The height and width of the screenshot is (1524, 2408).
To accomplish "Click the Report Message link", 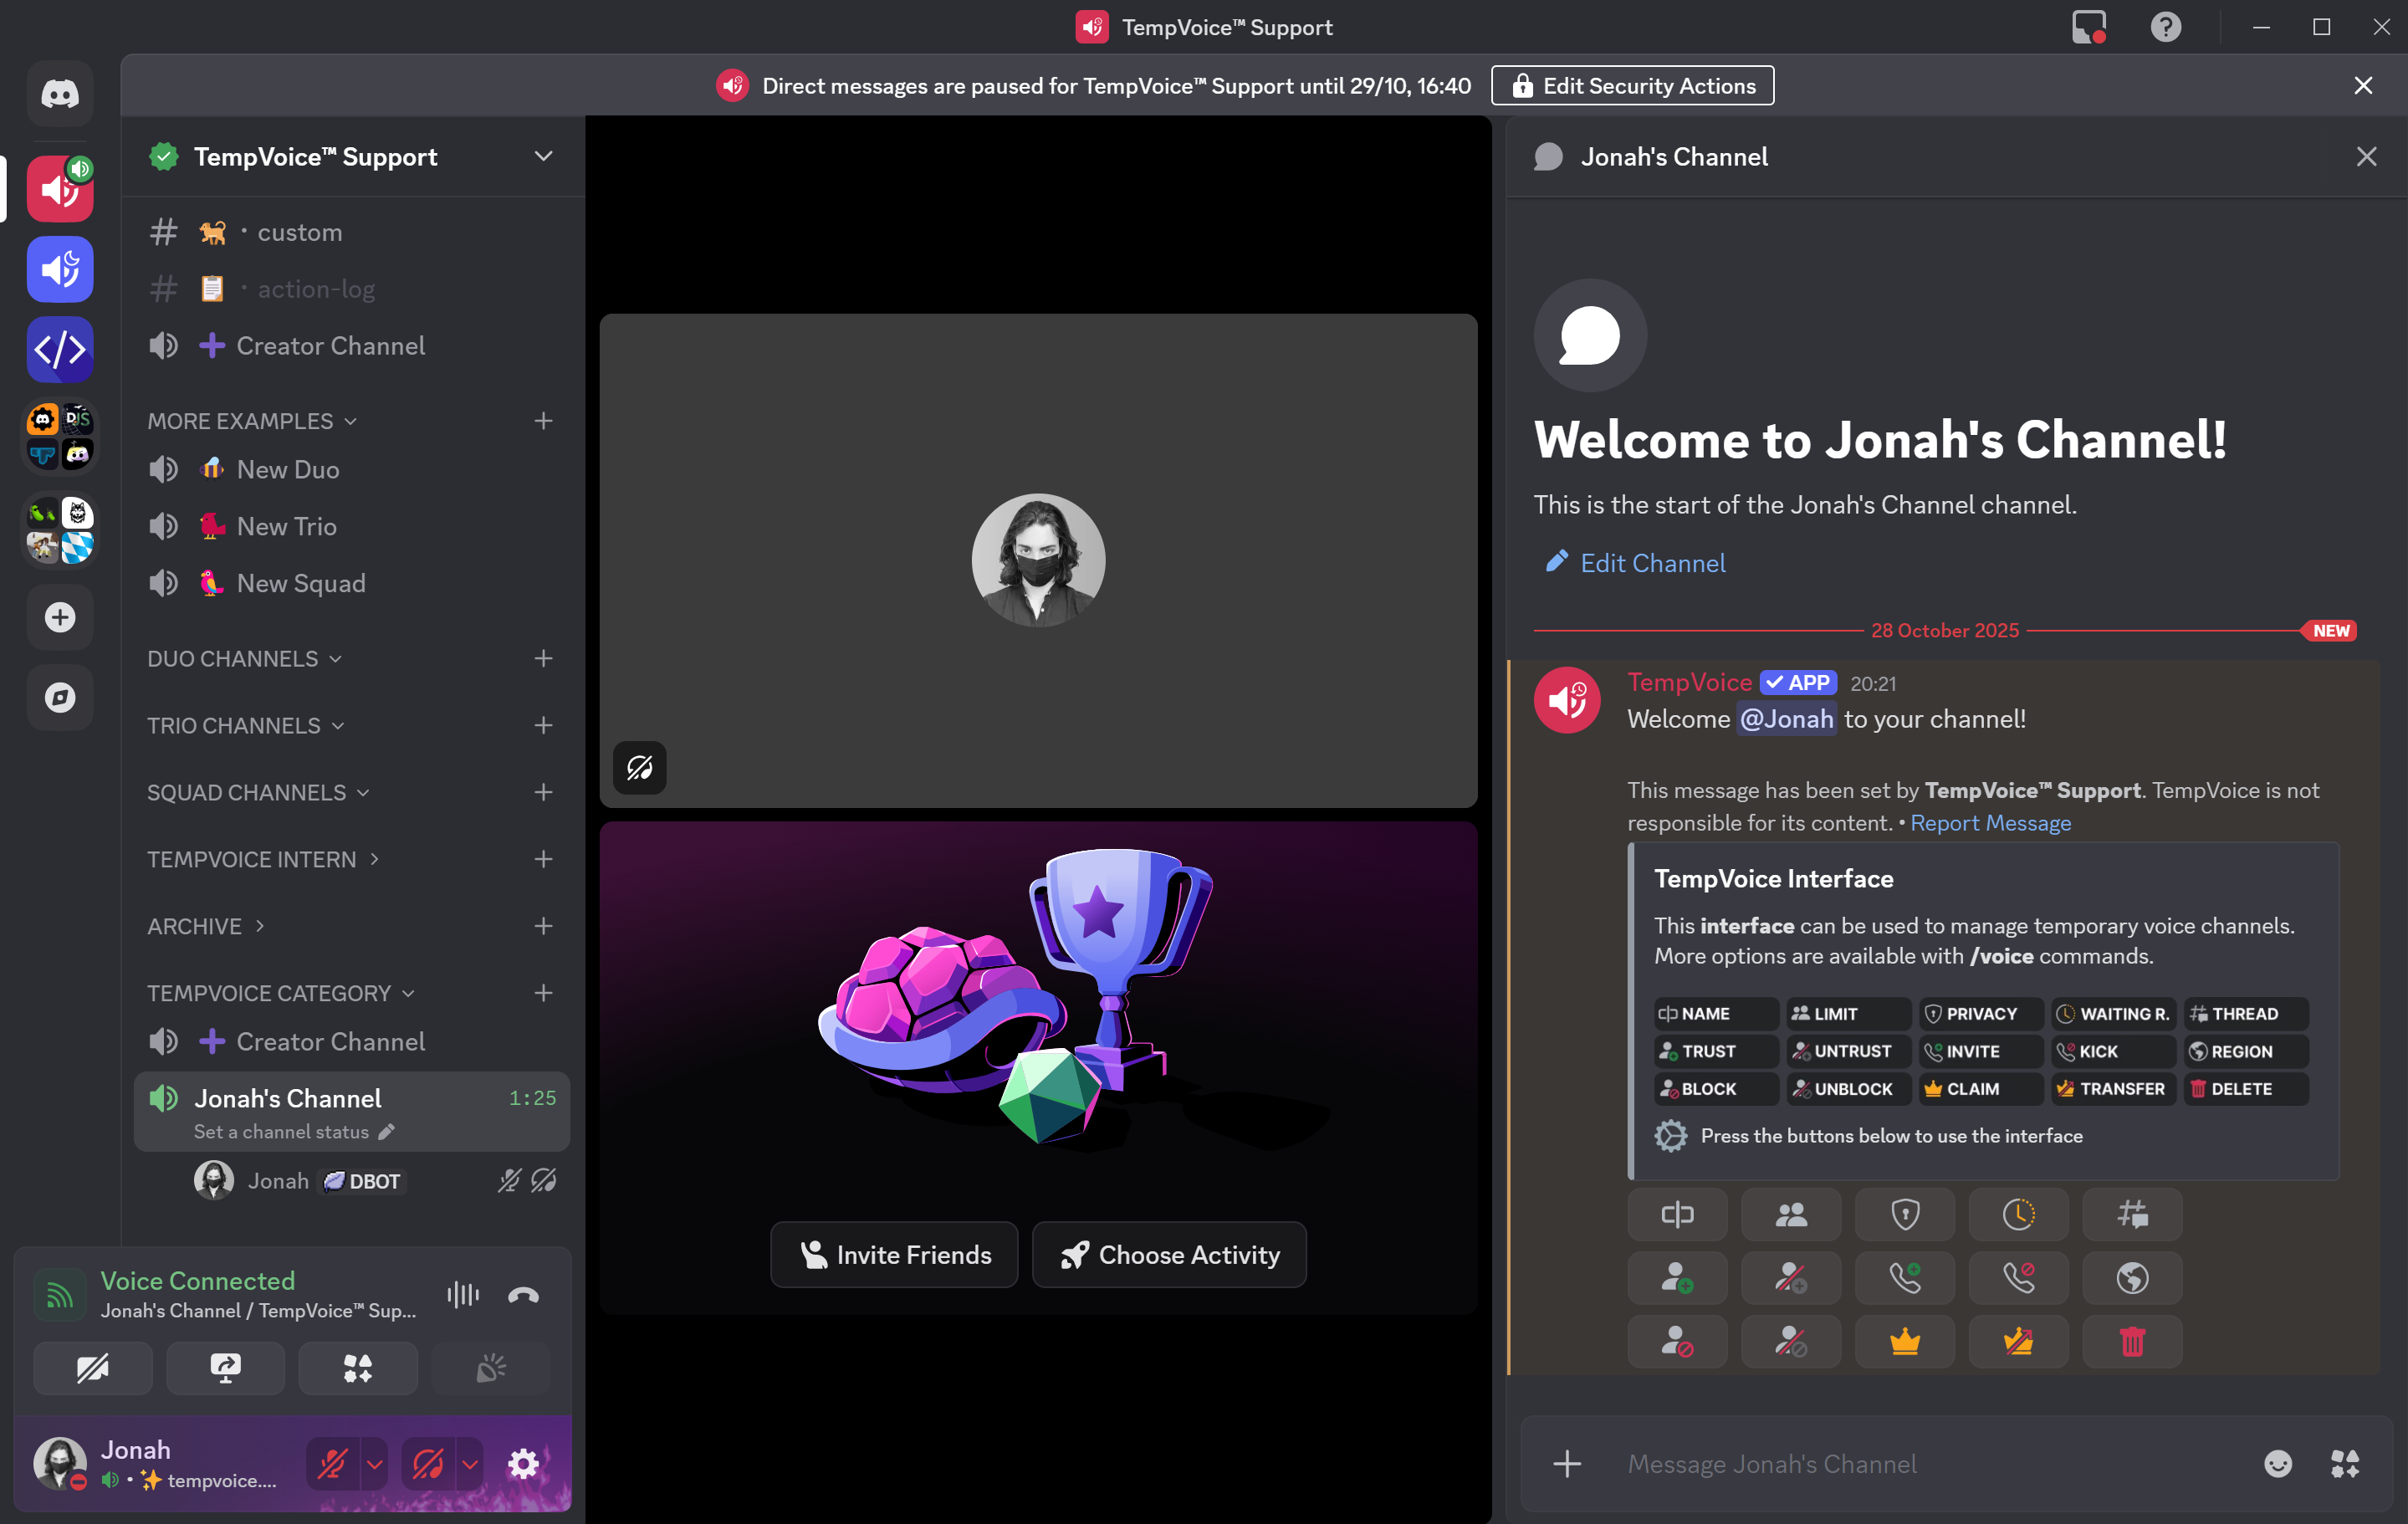I will 1990,823.
